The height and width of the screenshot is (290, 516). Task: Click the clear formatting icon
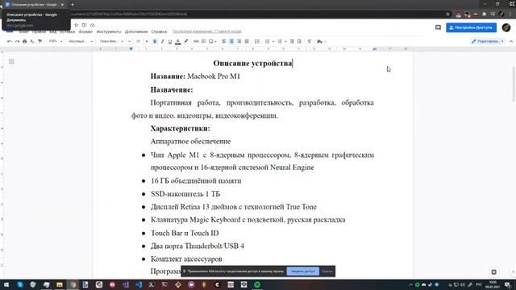tap(310, 41)
